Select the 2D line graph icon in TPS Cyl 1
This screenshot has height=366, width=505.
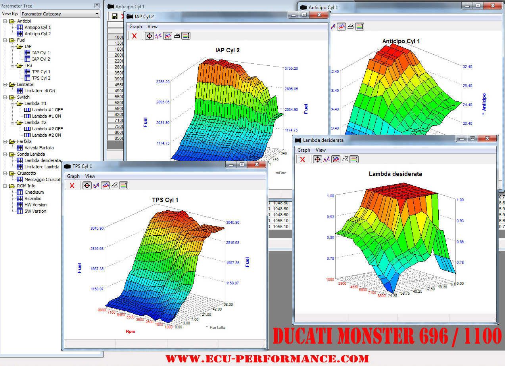(96, 185)
